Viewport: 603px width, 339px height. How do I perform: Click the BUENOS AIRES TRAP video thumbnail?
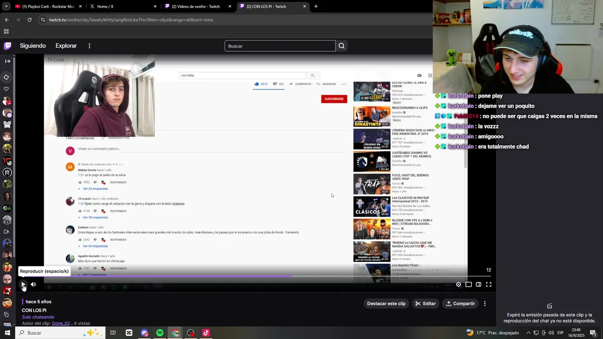372,184
